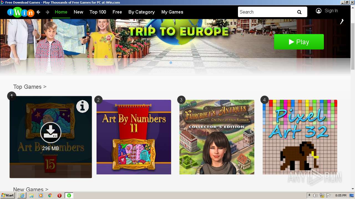Select the banner carousel dot indicator
355x199 pixels.
[171, 63]
